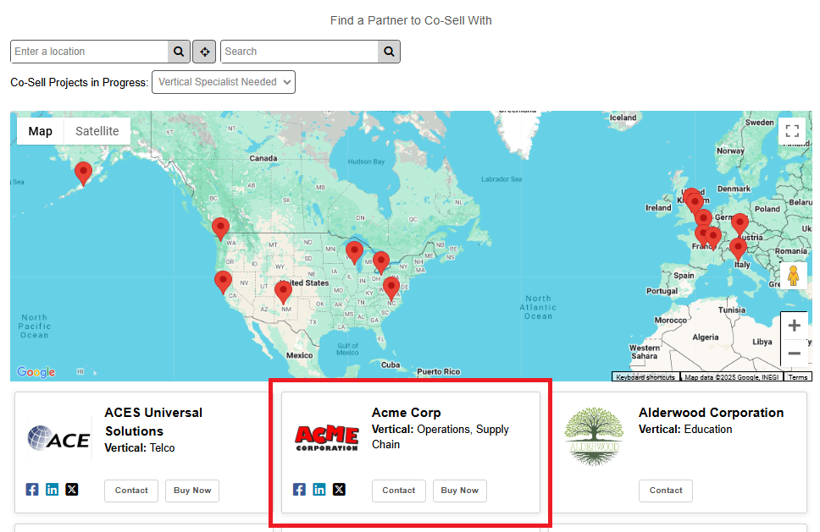Click Acme Corp company name
The width and height of the screenshot is (820, 532).
point(407,413)
